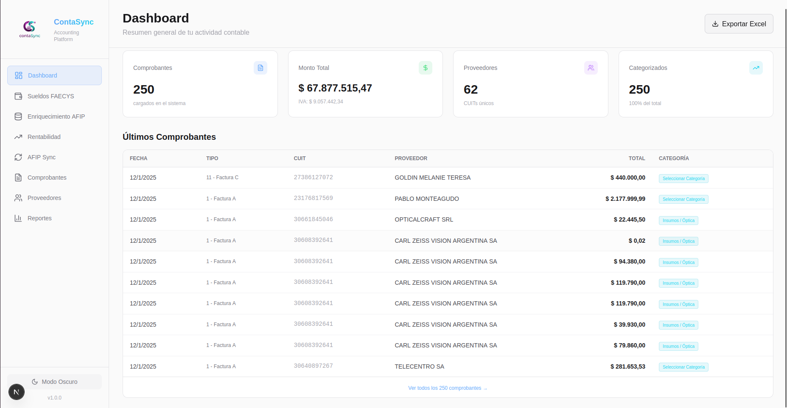Click the trending icon on Categorizados card
Screen dimensions: 787x408
tap(756, 67)
